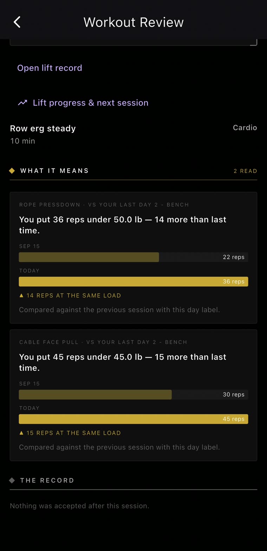Screen dimensions: 267x551
Task: Tap the Sep 15 bar showing 22 reps
Action: (133, 257)
